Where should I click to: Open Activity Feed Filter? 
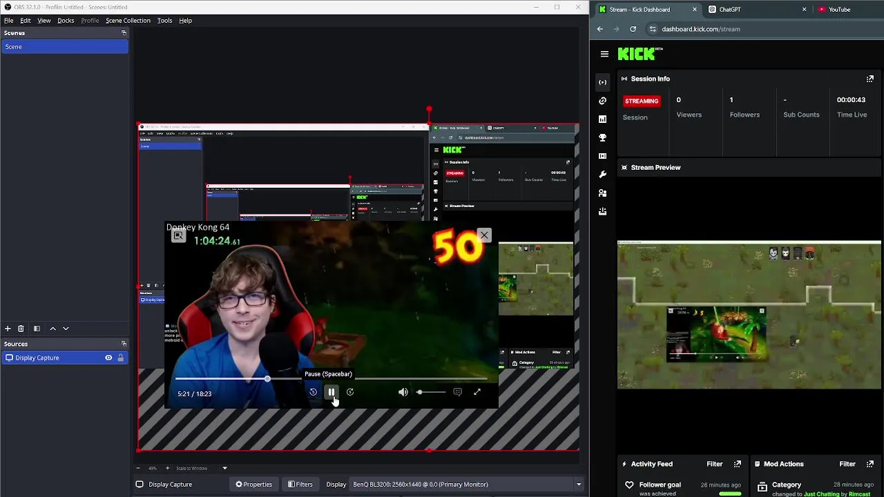click(714, 464)
